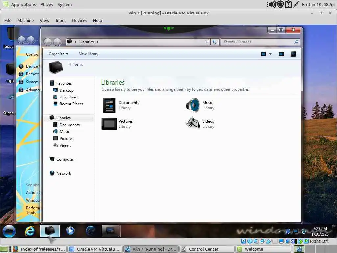Click the Explorer button in the Windows taskbar

(x=50, y=231)
